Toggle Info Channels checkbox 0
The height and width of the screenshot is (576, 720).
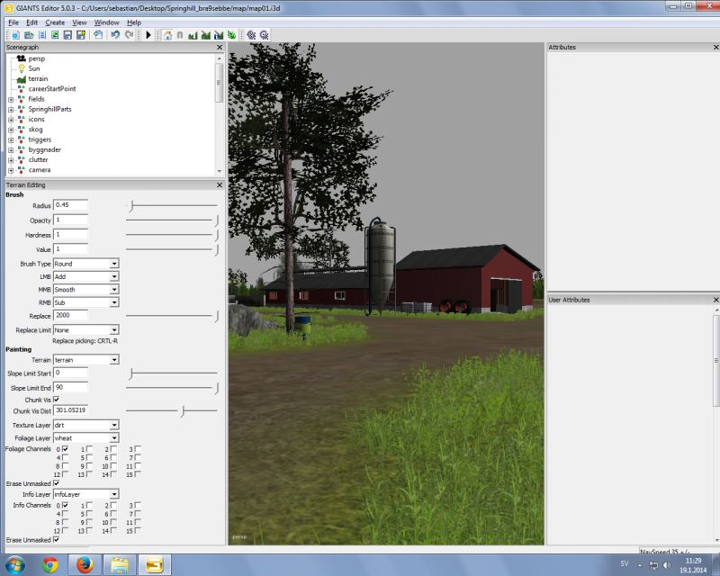tap(65, 505)
